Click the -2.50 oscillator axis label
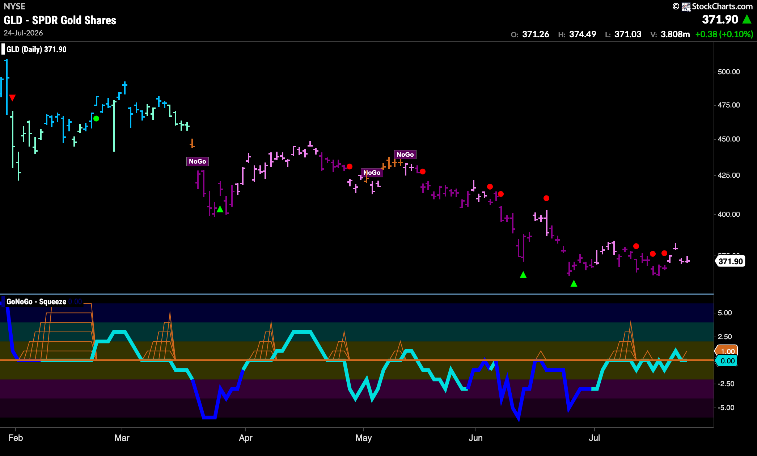 coord(726,384)
